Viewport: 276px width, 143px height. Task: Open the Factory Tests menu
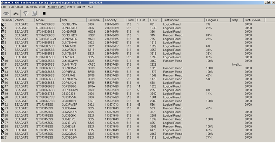point(56,7)
